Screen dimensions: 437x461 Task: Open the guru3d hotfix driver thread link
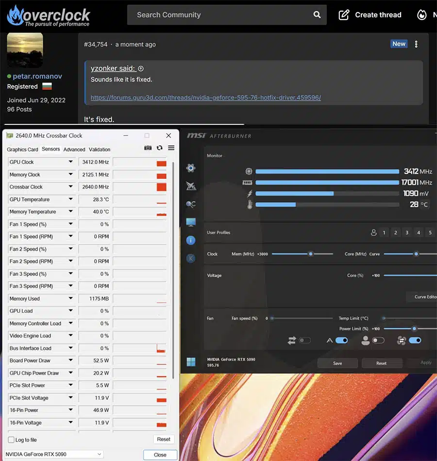click(x=205, y=98)
